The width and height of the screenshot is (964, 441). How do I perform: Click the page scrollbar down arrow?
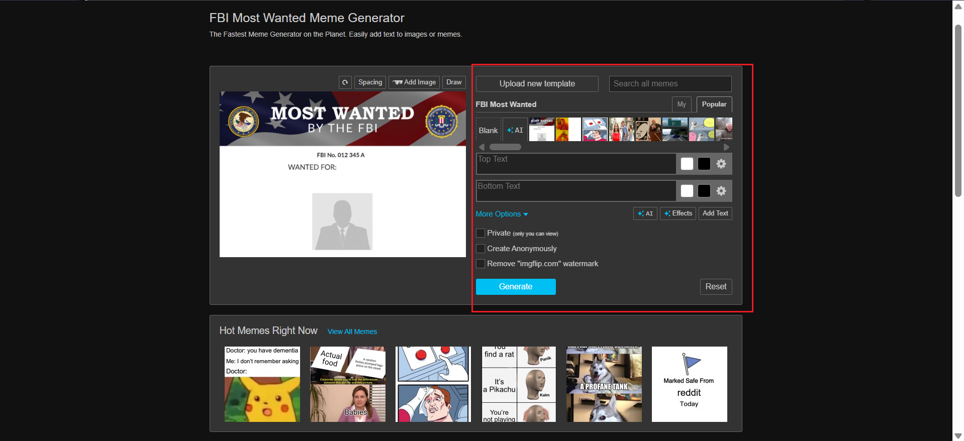pos(958,436)
